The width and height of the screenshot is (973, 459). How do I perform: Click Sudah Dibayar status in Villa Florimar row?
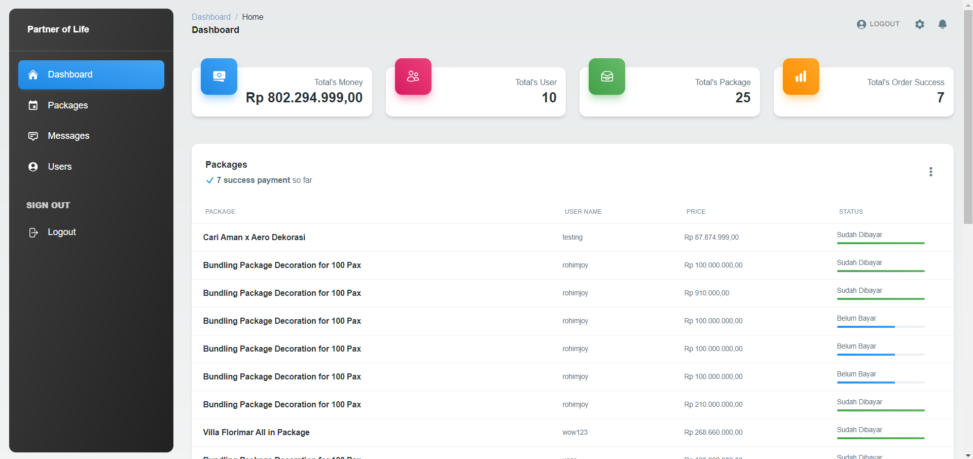(859, 430)
